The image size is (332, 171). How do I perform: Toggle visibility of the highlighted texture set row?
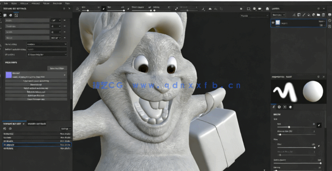5,145
